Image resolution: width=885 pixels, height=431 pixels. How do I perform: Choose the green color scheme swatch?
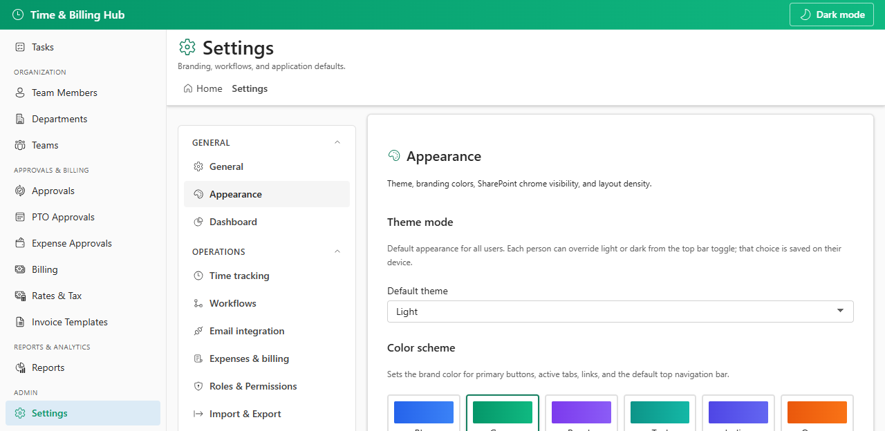pyautogui.click(x=503, y=413)
